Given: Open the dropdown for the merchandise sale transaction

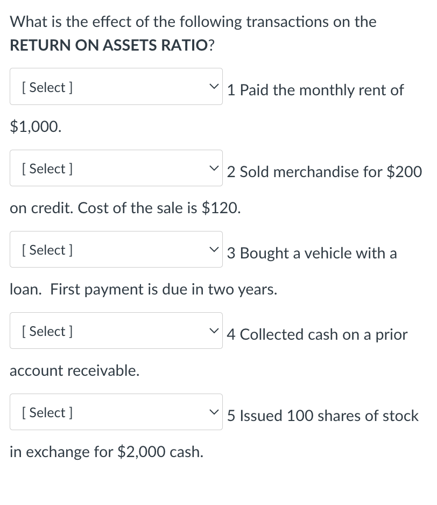Looking at the screenshot, I should click(116, 169).
